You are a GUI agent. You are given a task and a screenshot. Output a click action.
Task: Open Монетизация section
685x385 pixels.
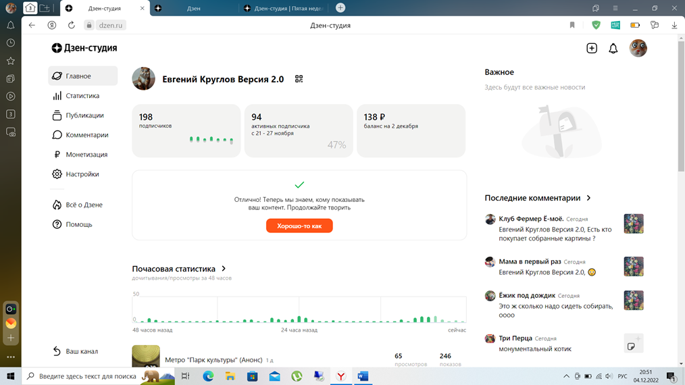pos(80,155)
